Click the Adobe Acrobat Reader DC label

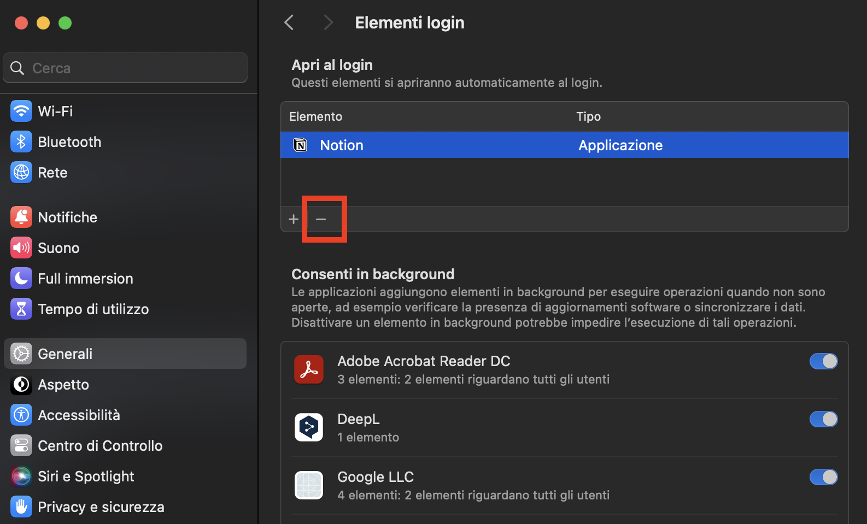point(424,361)
